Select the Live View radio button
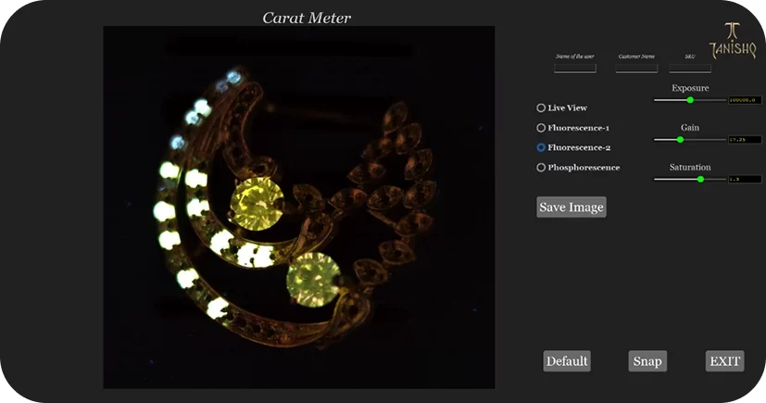This screenshot has width=766, height=403. click(541, 108)
